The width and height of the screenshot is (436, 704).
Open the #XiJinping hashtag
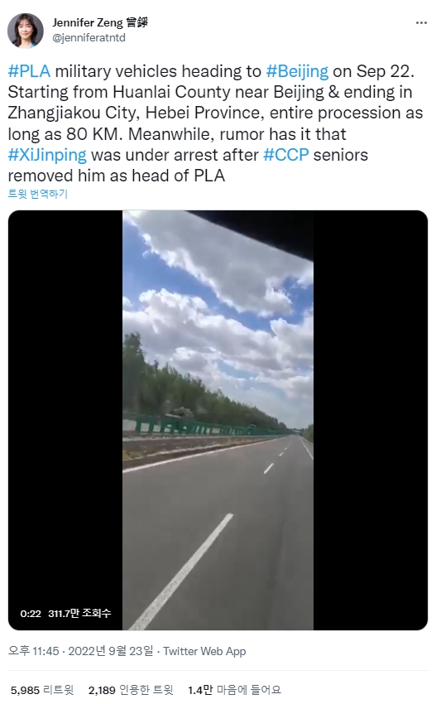click(x=47, y=155)
